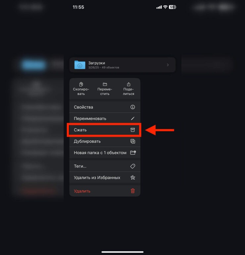
Task: Click the pencil icon beside Переименовать
Action: [x=133, y=118]
